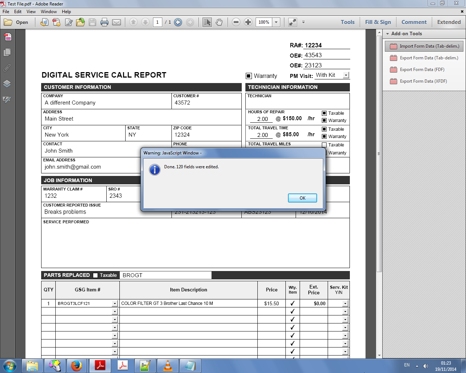Viewport: 466px width, 373px height.
Task: Click the Create PDF icon with the gold star
Action: 56,22
